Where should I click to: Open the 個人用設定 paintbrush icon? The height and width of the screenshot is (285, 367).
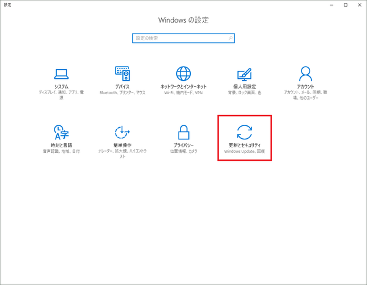tap(244, 74)
